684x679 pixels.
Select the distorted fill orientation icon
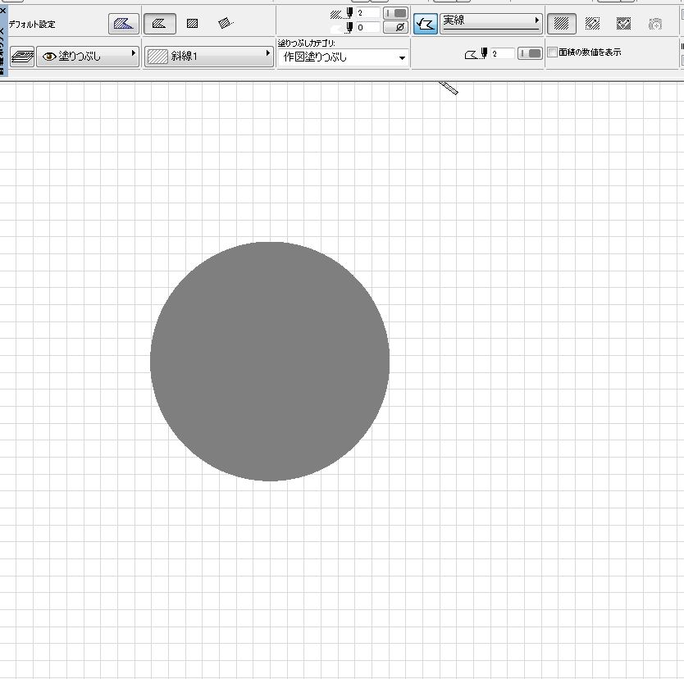tap(624, 23)
